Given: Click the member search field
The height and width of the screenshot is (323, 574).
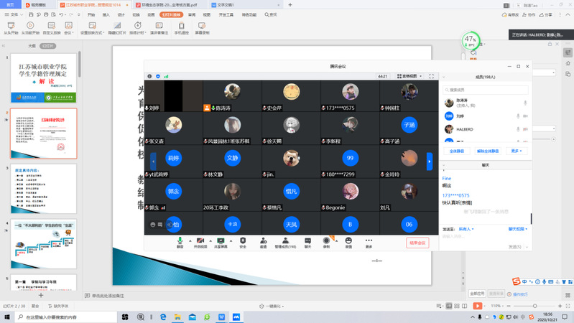Looking at the screenshot, I should pyautogui.click(x=485, y=90).
